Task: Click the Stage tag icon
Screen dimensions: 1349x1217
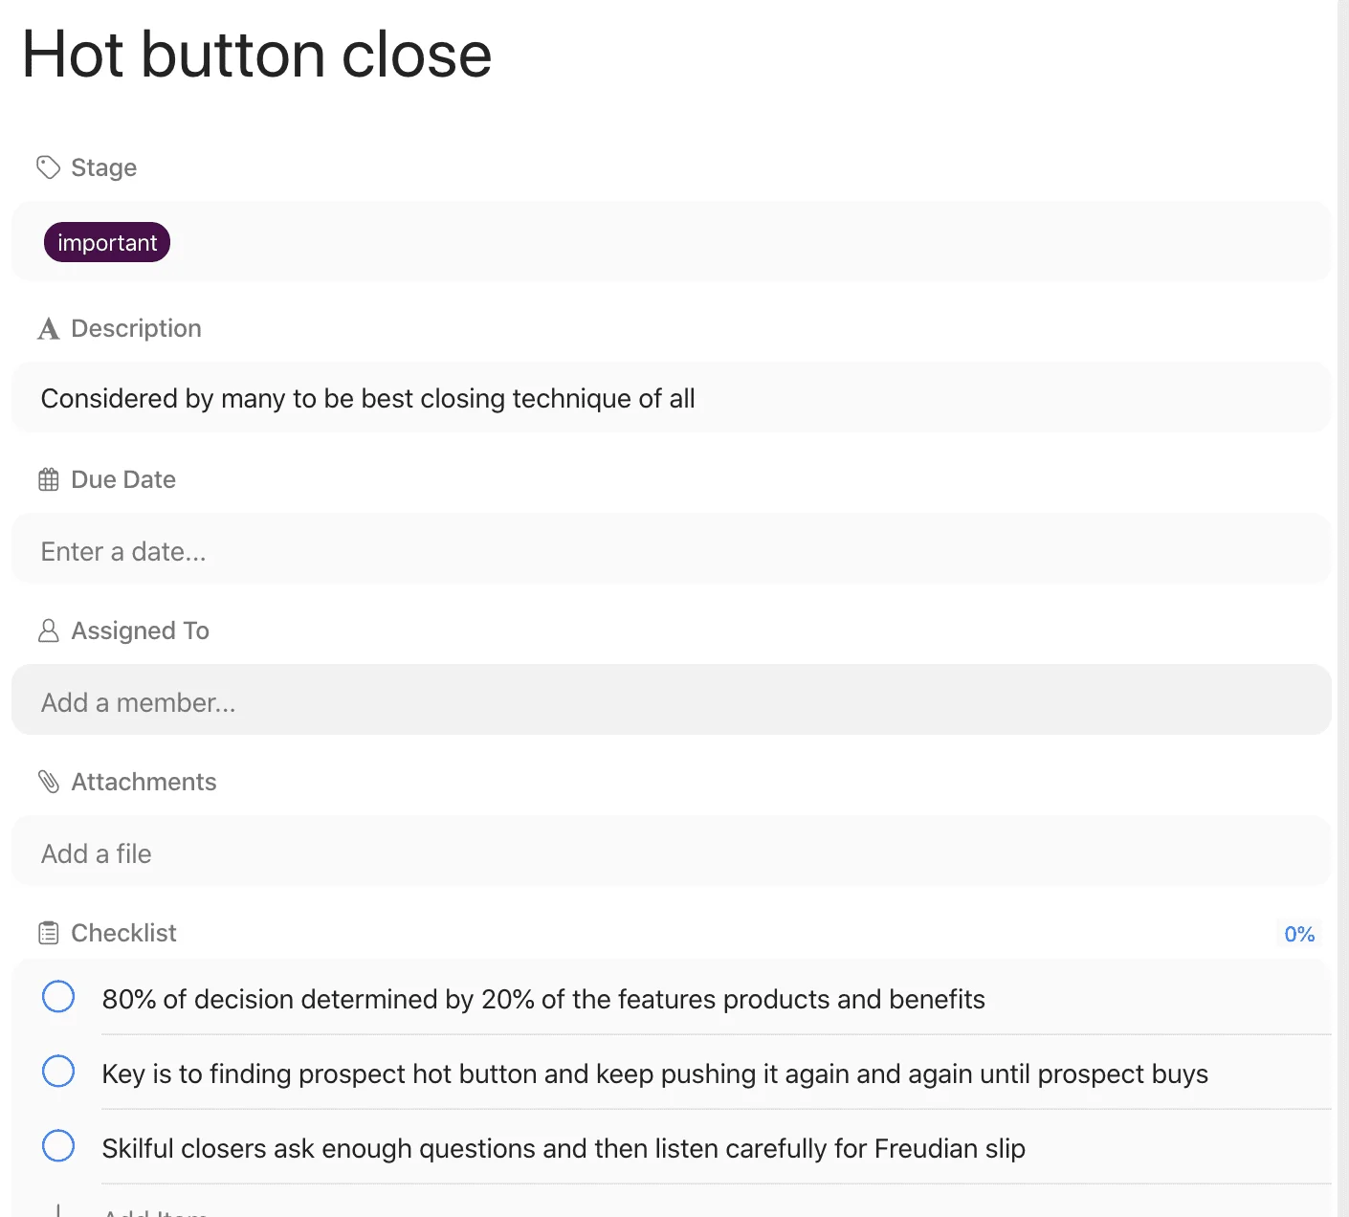Action: click(48, 167)
